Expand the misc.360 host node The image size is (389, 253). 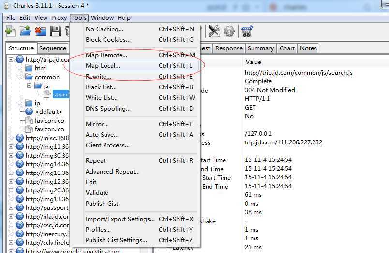tap(11, 138)
